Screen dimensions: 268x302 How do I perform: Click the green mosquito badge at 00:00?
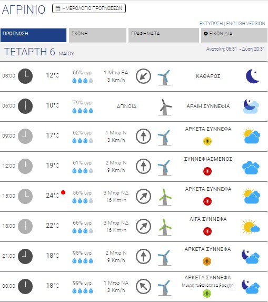[x=207, y=294]
